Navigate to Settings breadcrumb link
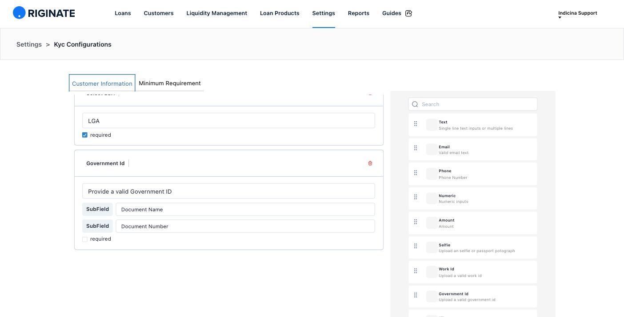 pos(29,44)
